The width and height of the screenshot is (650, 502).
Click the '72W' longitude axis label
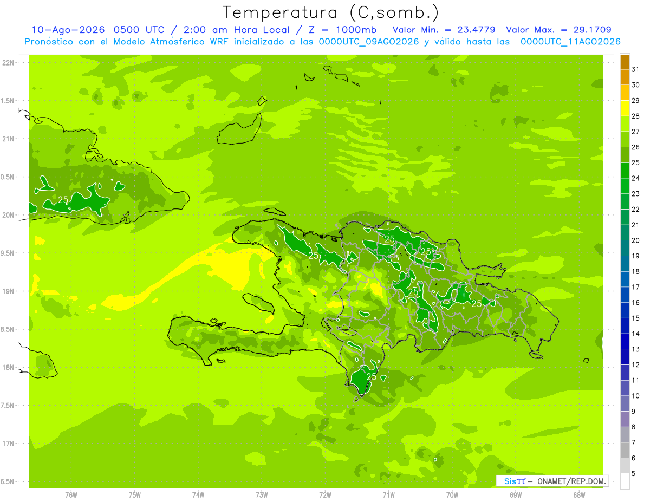click(x=325, y=495)
